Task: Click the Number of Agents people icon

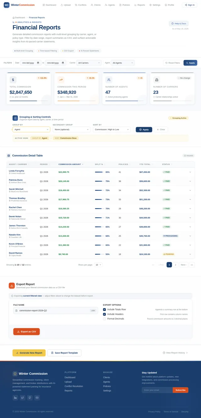Action: point(109,80)
